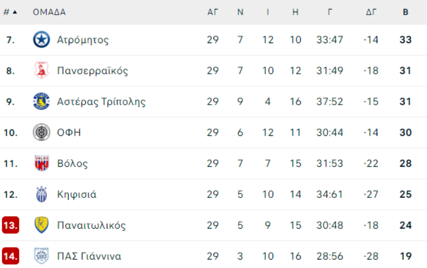Sort by ΔΓ goal difference header
Viewport: 427px width, 268px height.
point(371,12)
